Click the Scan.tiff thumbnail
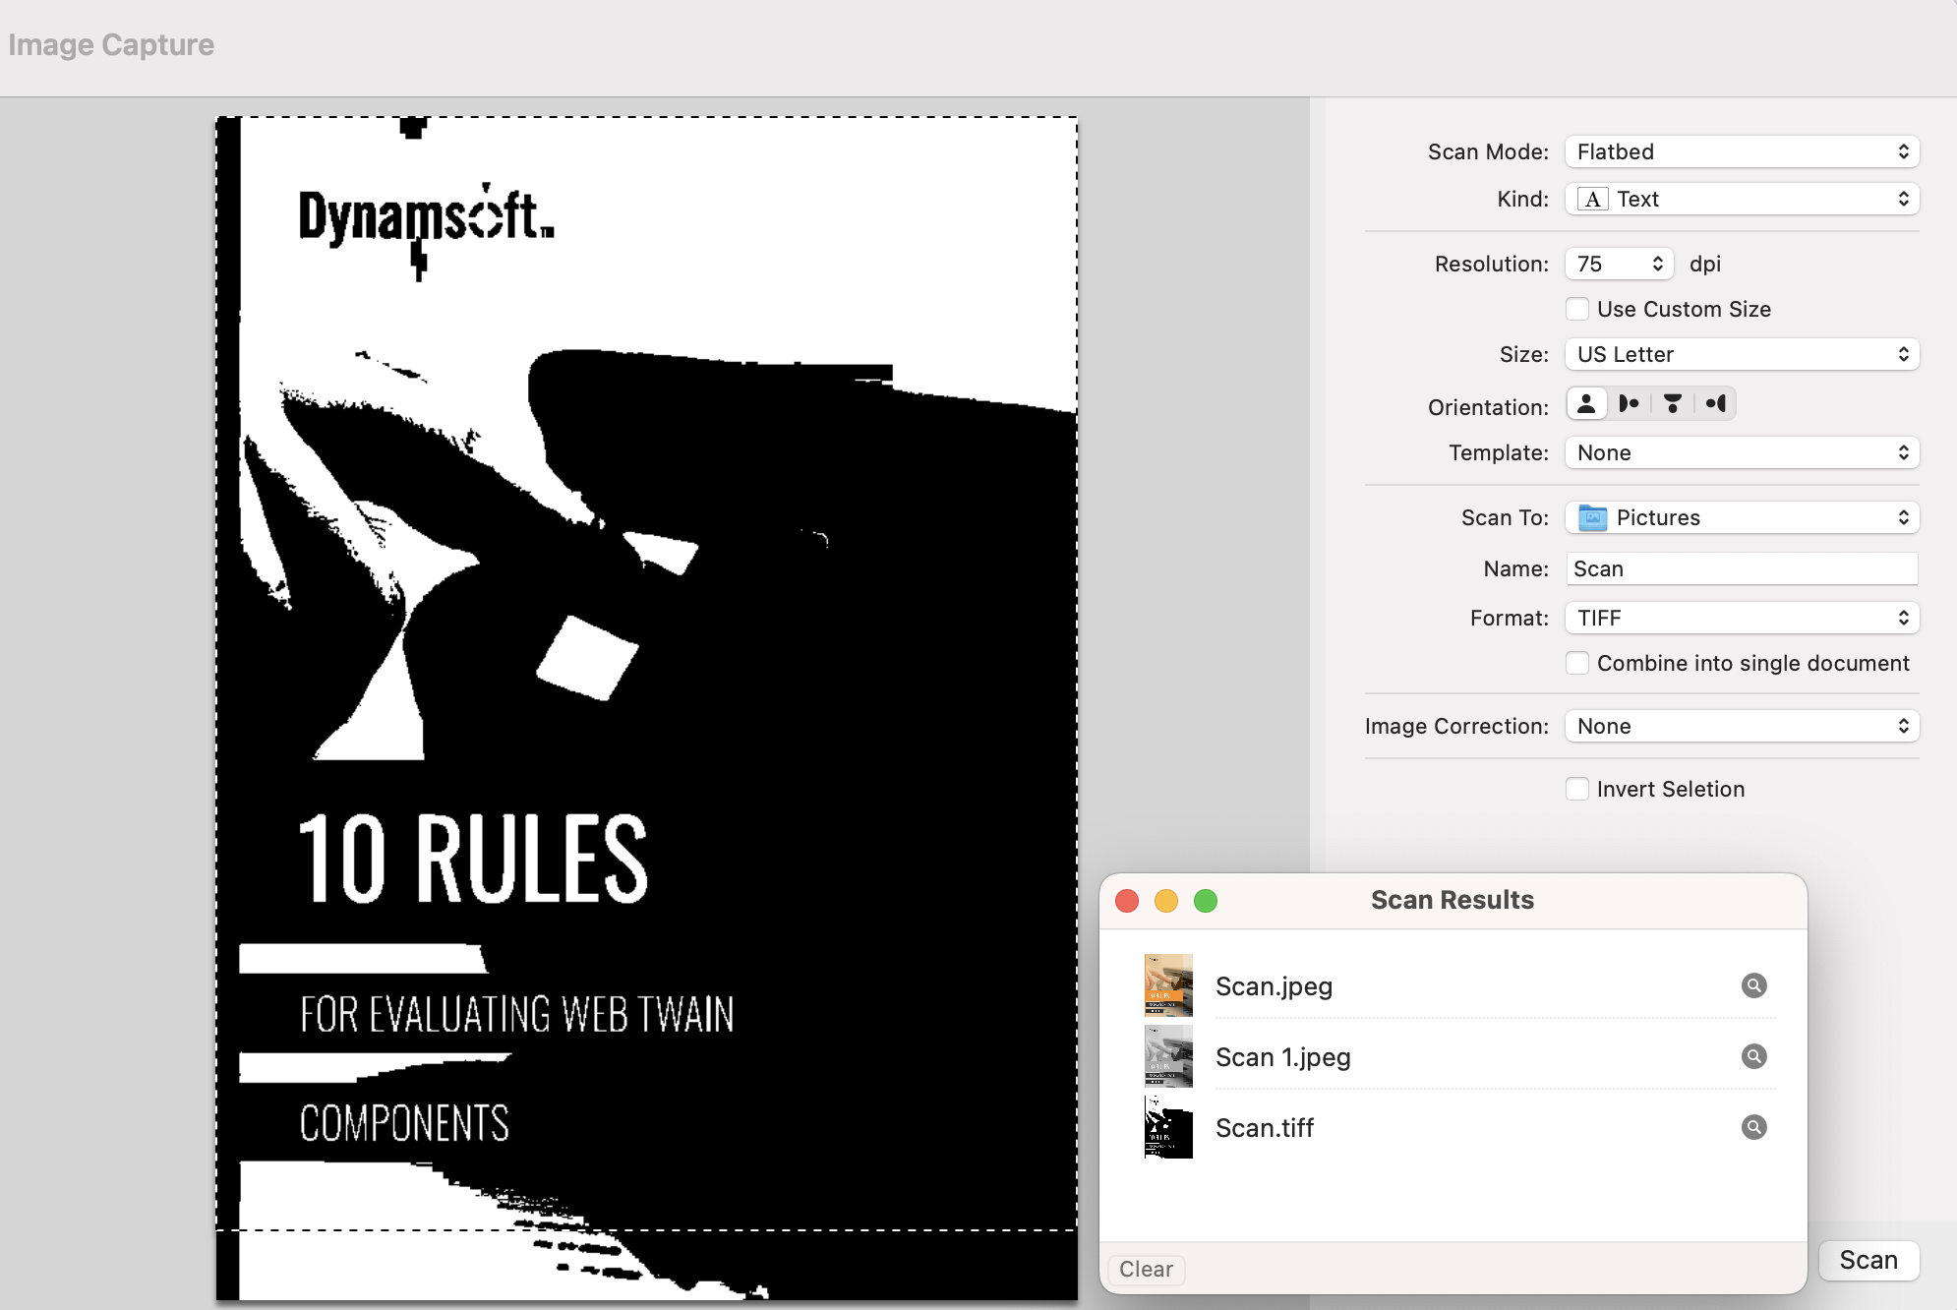1957x1310 pixels. tap(1168, 1127)
